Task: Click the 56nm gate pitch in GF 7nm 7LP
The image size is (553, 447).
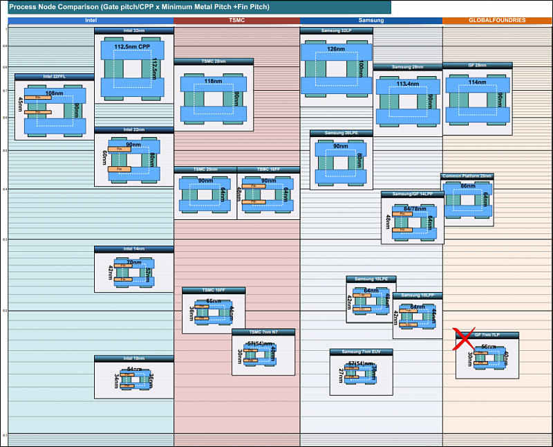Action: (x=489, y=347)
